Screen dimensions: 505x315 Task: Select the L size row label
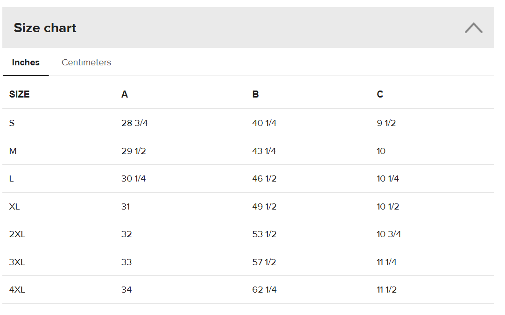click(11, 179)
